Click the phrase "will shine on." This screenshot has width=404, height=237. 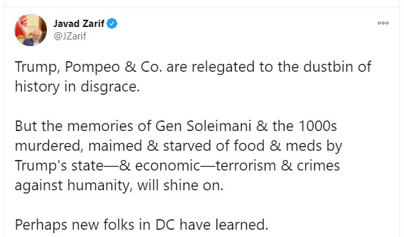click(x=180, y=186)
